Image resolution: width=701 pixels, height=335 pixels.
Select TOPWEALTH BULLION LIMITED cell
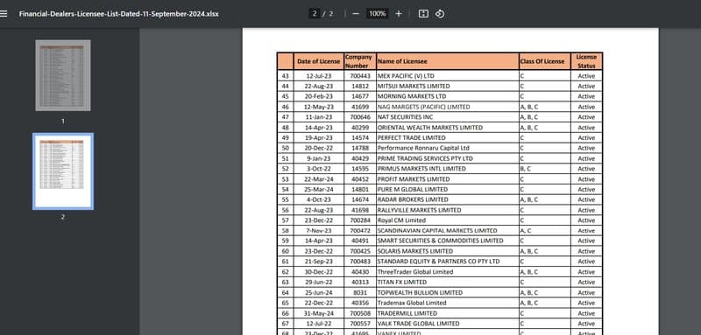(448, 293)
